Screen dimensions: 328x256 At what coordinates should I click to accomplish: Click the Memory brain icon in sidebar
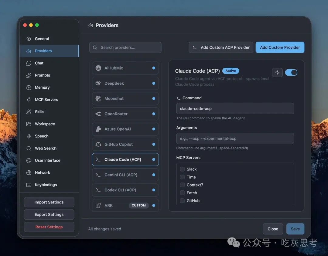29,87
